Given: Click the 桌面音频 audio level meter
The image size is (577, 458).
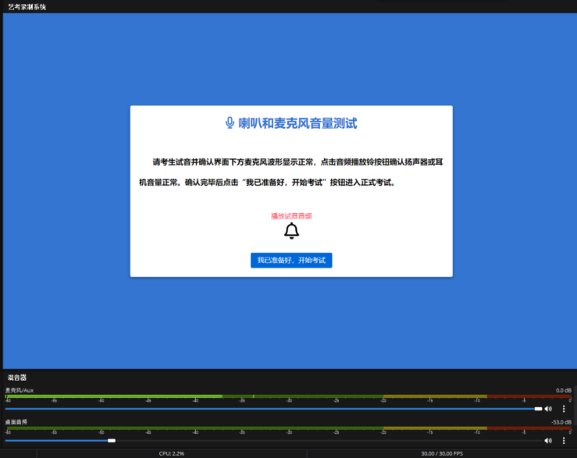Looking at the screenshot, I should tap(289, 428).
